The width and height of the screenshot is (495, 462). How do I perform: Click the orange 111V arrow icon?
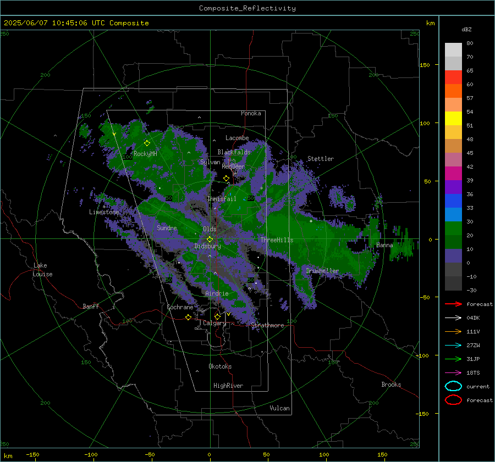[x=453, y=331]
